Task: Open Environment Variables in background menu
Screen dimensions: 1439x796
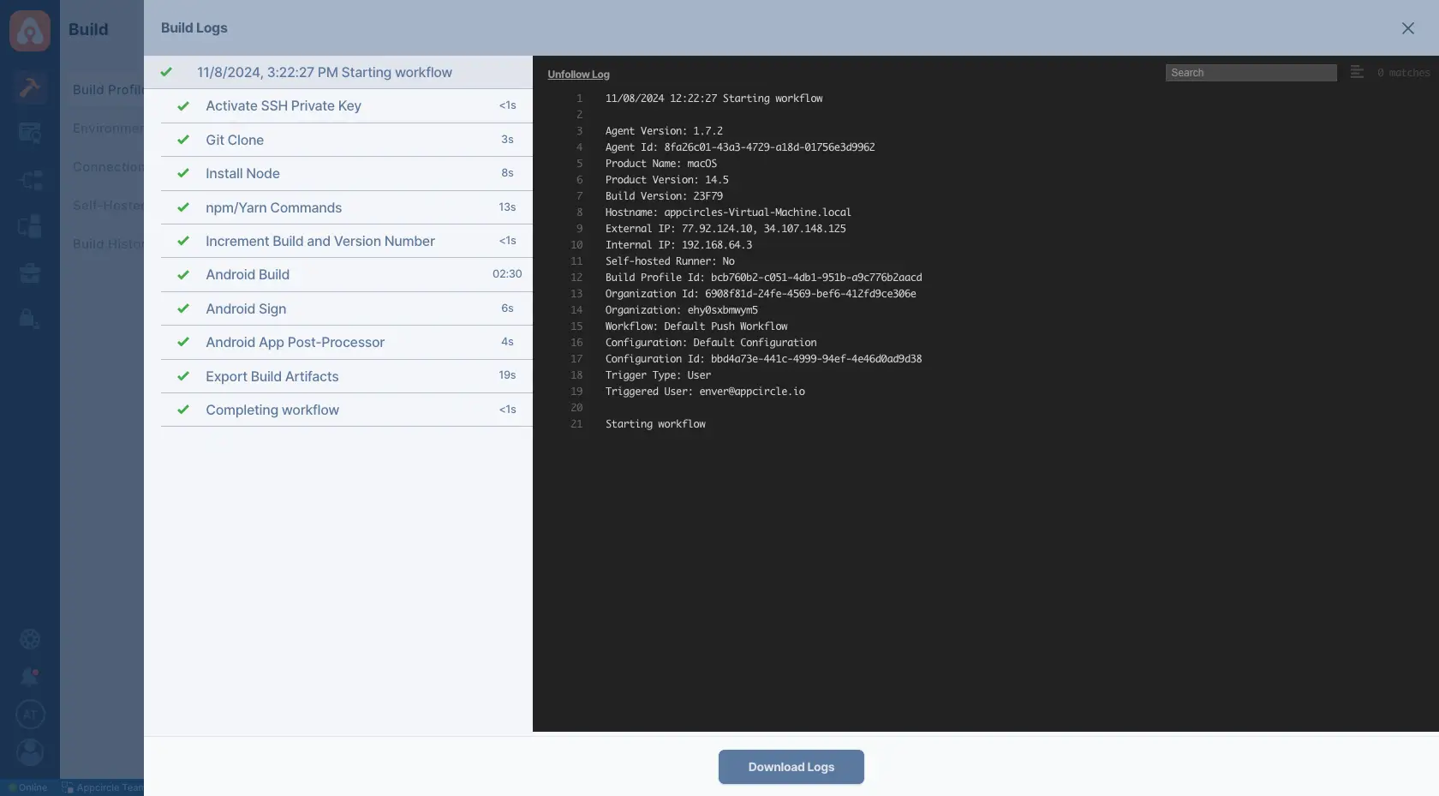Action: point(108,129)
